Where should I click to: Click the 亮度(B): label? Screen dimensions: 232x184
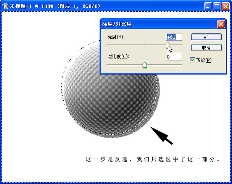click(116, 37)
